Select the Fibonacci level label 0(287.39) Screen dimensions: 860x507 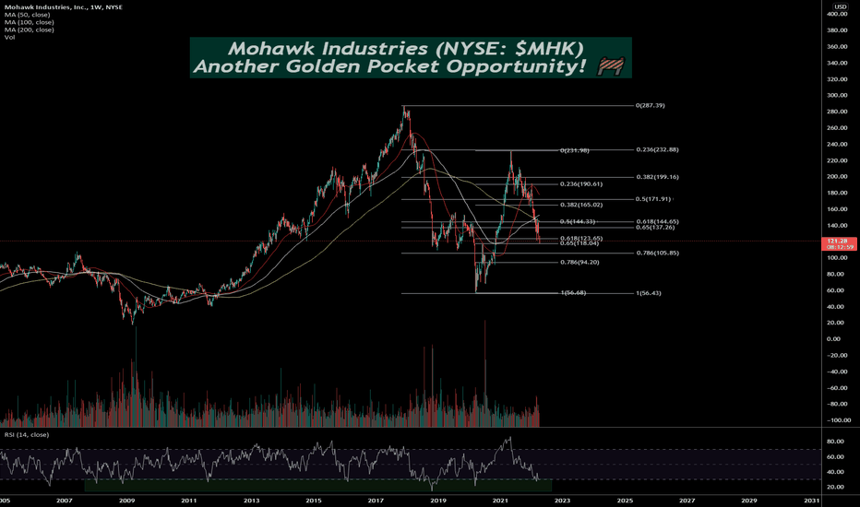coord(650,105)
